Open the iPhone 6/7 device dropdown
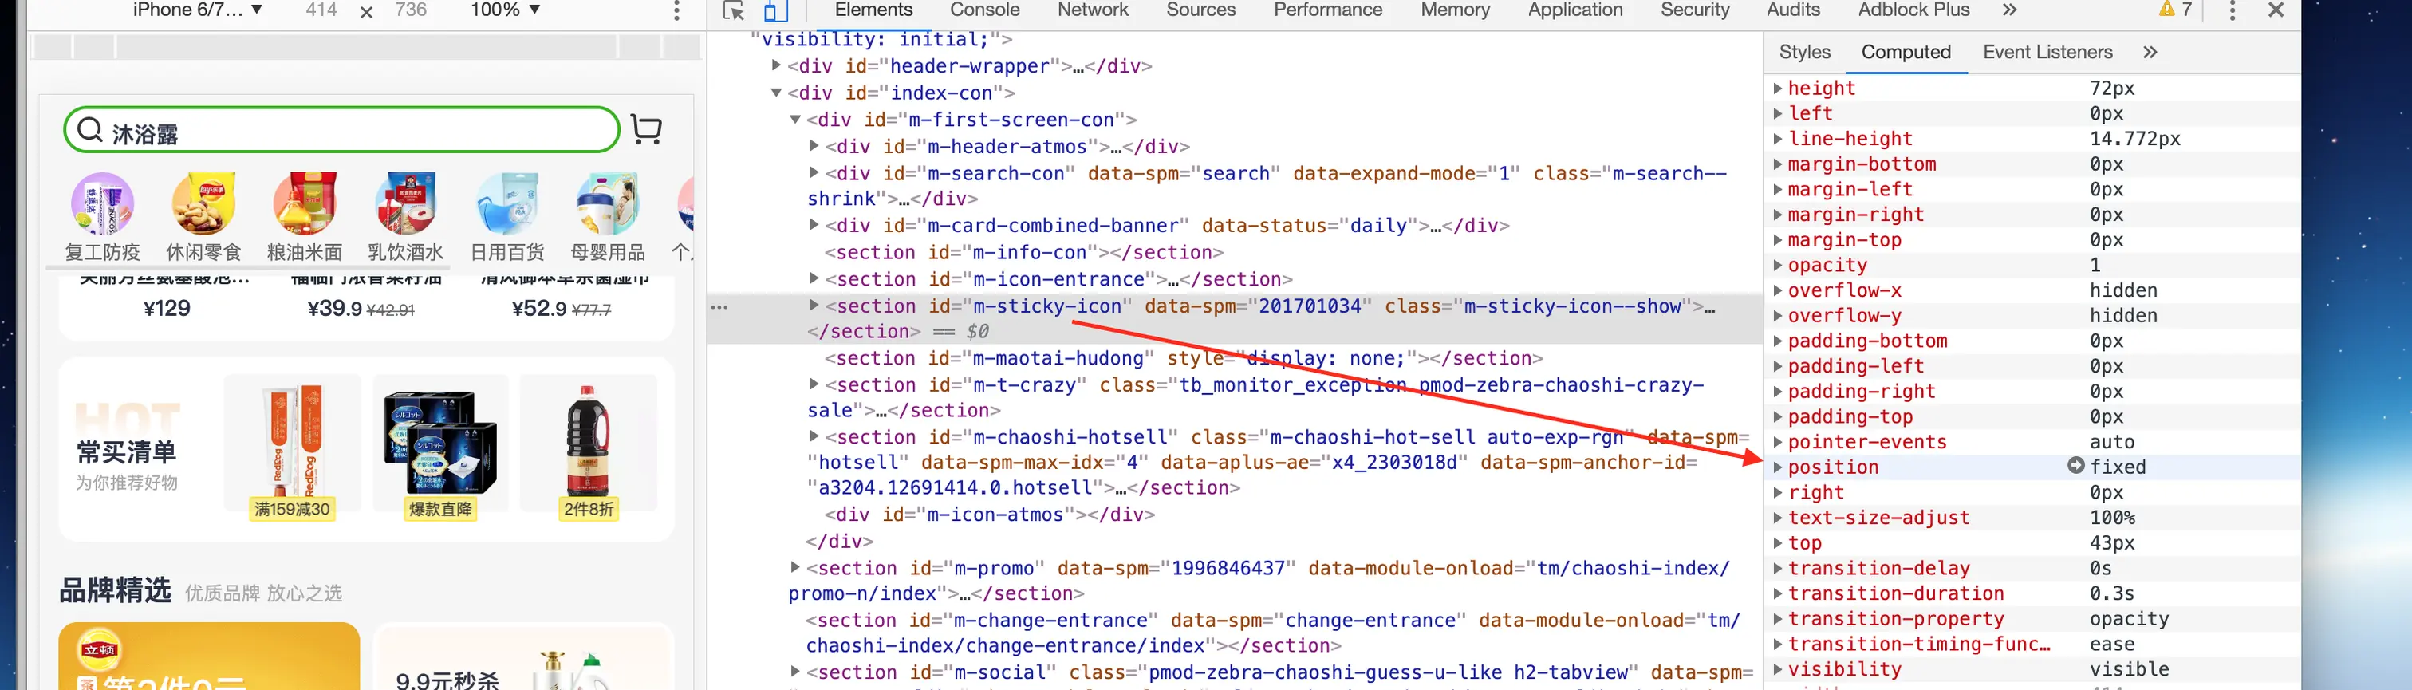Screen dimensions: 2412x690 coord(197,10)
